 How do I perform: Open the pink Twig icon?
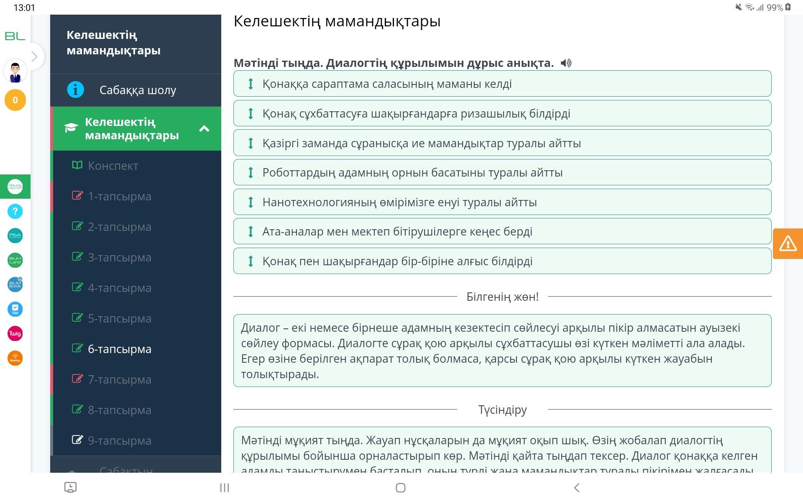pos(15,333)
